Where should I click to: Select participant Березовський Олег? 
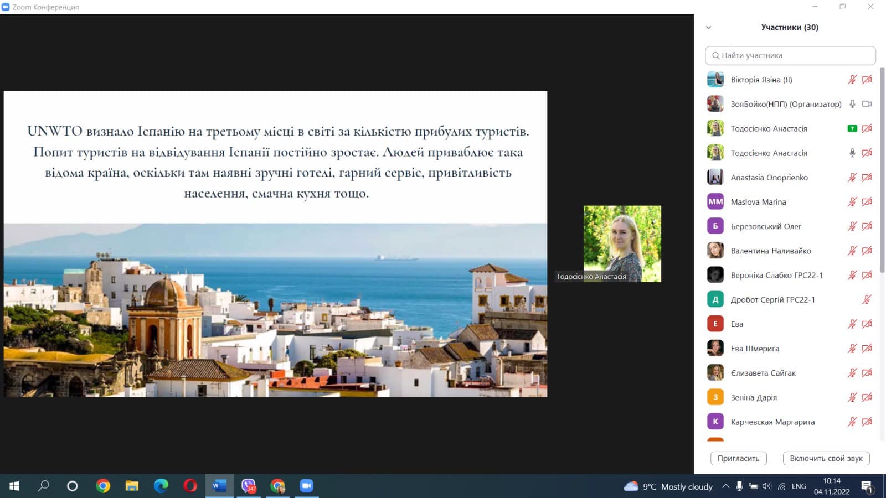[790, 226]
